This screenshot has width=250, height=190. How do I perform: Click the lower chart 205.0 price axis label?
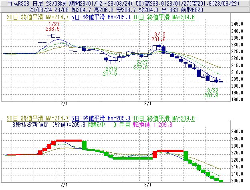click(237, 181)
